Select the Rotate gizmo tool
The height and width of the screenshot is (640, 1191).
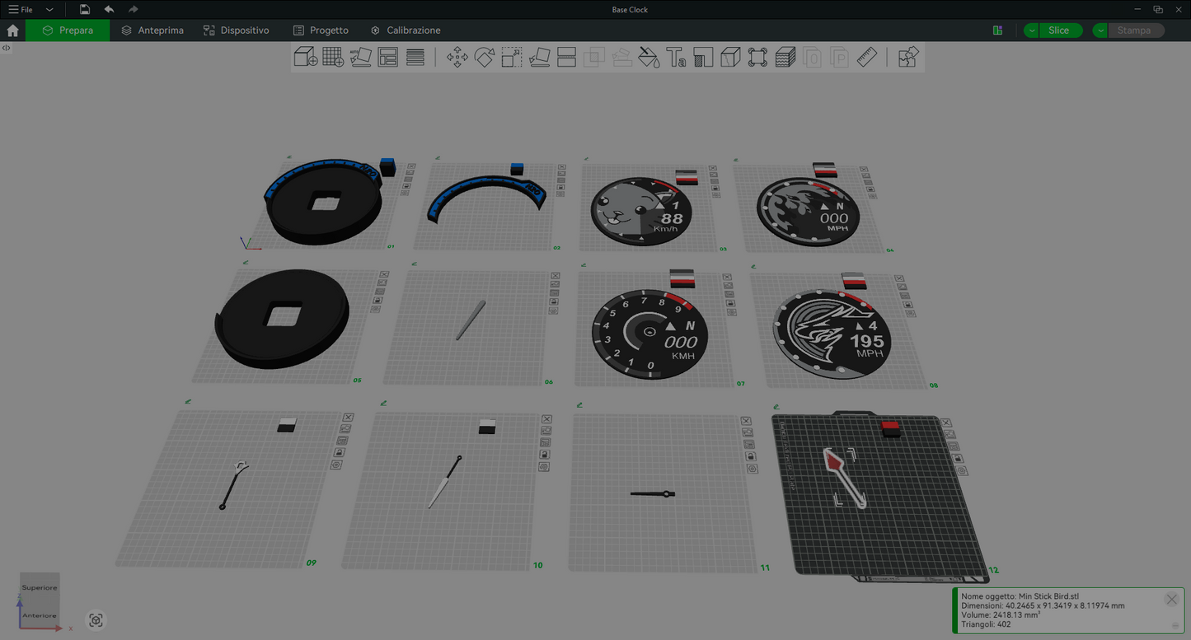485,57
